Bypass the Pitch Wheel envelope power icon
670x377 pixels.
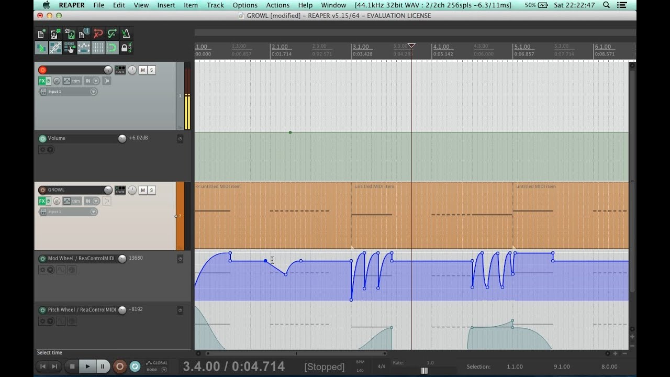click(180, 310)
